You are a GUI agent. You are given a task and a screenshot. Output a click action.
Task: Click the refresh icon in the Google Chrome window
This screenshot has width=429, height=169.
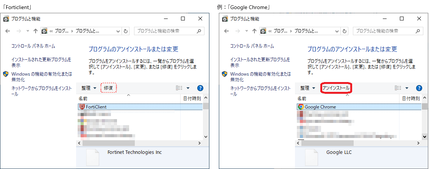(x=345, y=31)
